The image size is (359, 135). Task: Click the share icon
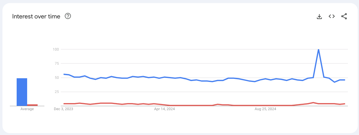click(344, 17)
